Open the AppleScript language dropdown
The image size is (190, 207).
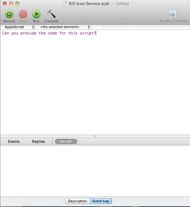17,27
